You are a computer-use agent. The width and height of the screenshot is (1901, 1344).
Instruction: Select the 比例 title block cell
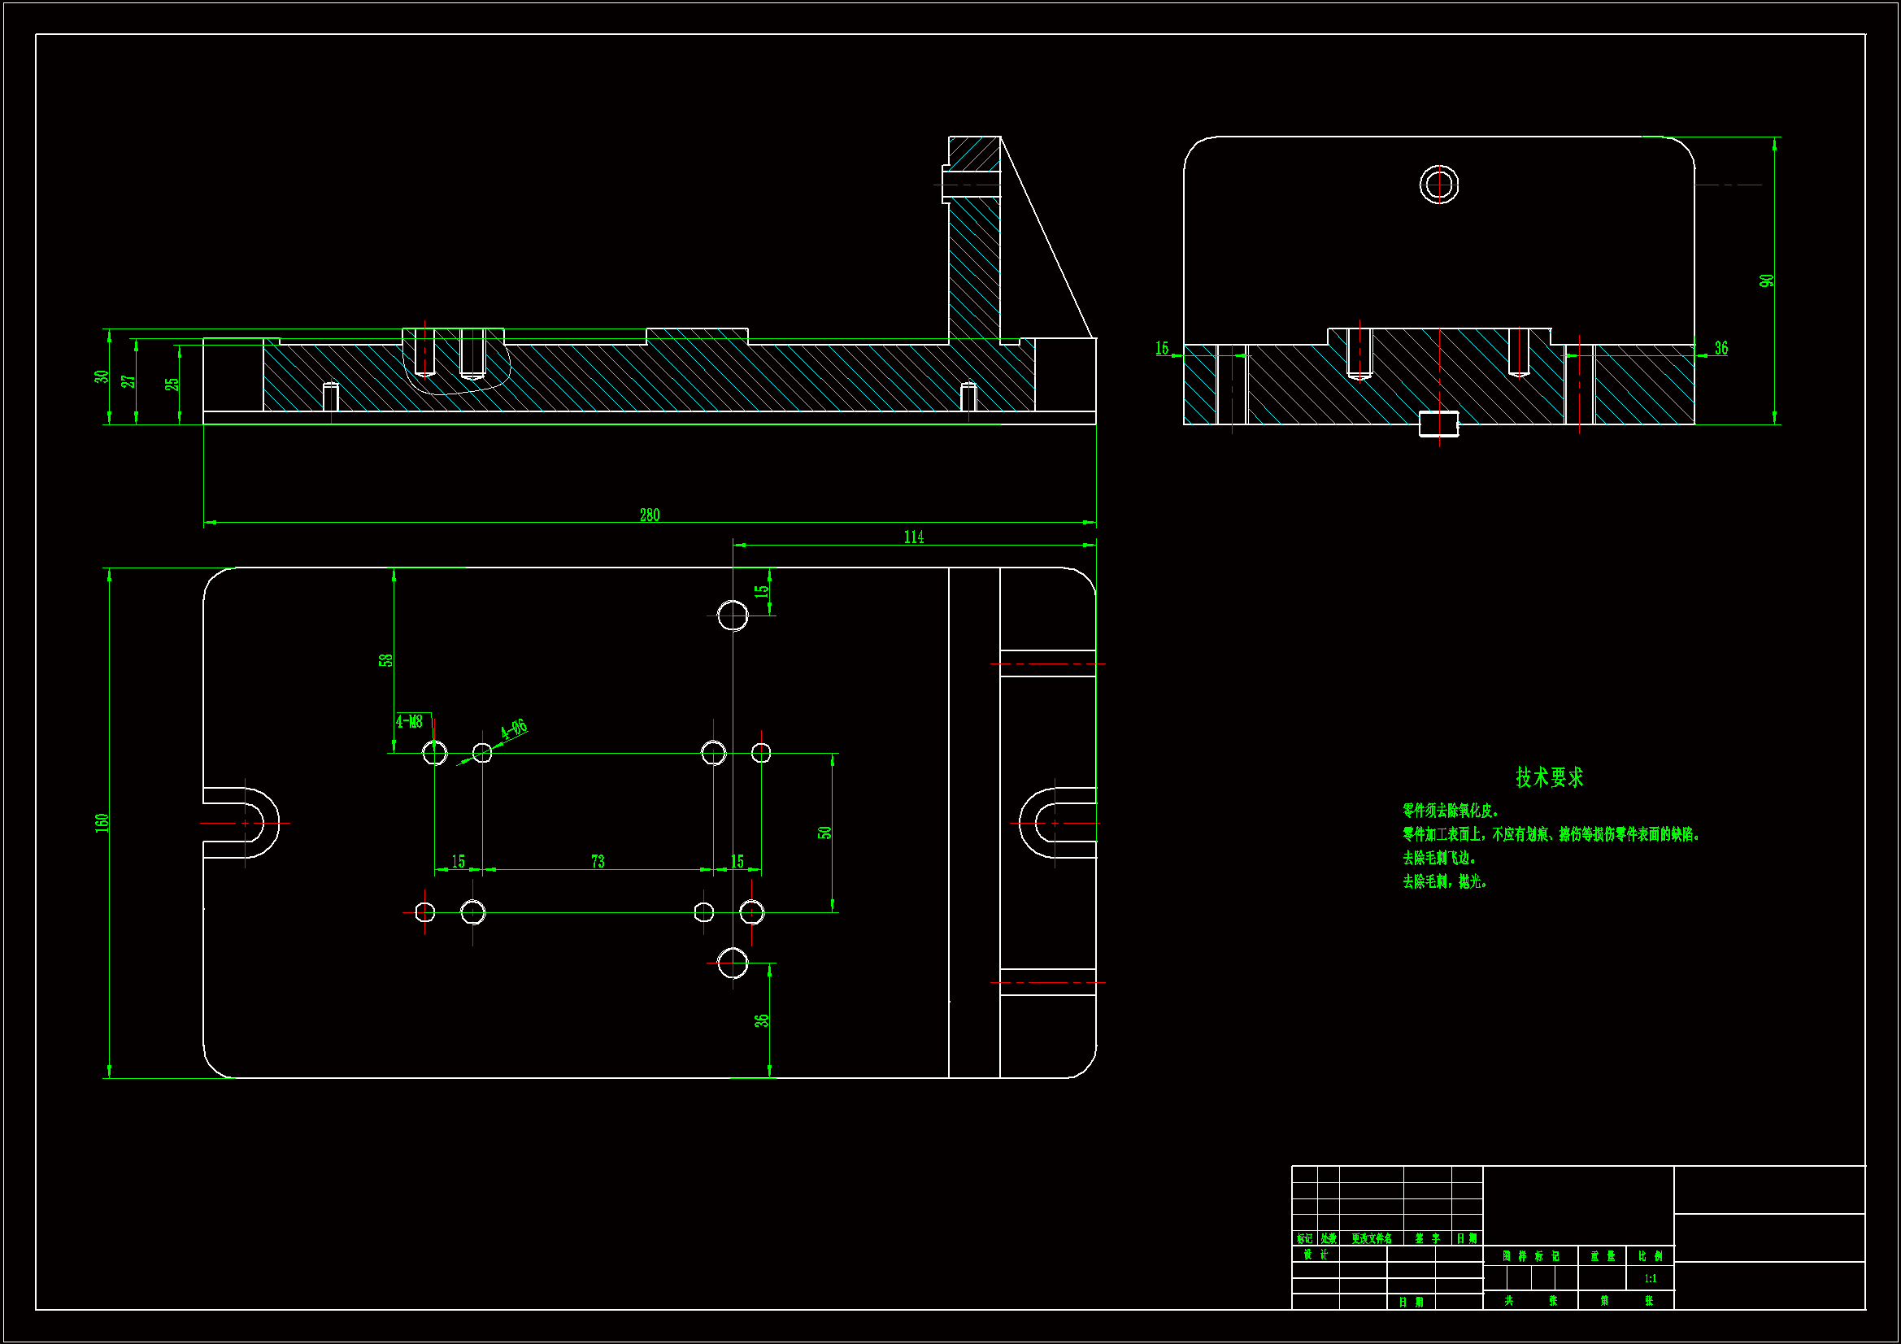click(1650, 1256)
